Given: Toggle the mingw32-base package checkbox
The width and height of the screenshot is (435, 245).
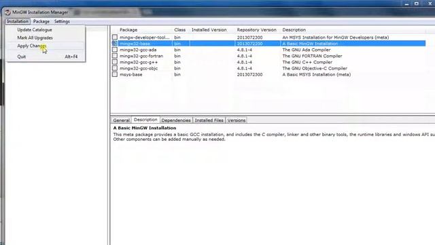Looking at the screenshot, I should click(115, 44).
